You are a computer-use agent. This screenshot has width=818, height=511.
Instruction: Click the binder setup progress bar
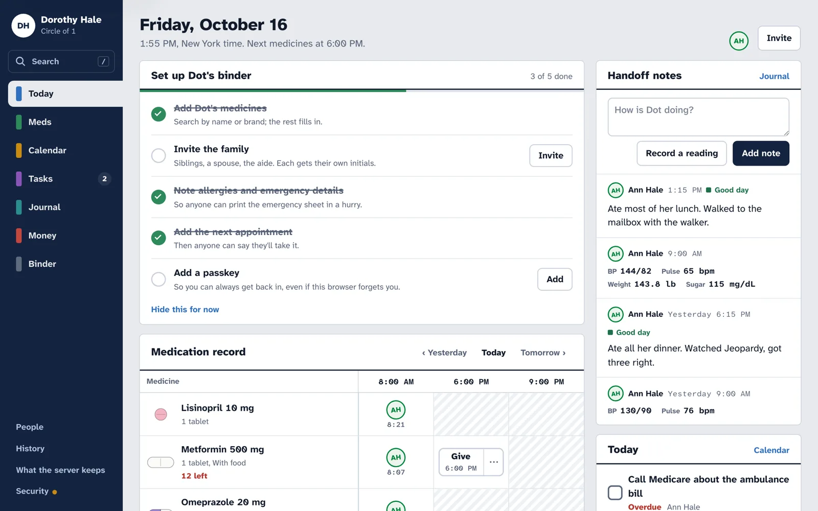tap(362, 90)
